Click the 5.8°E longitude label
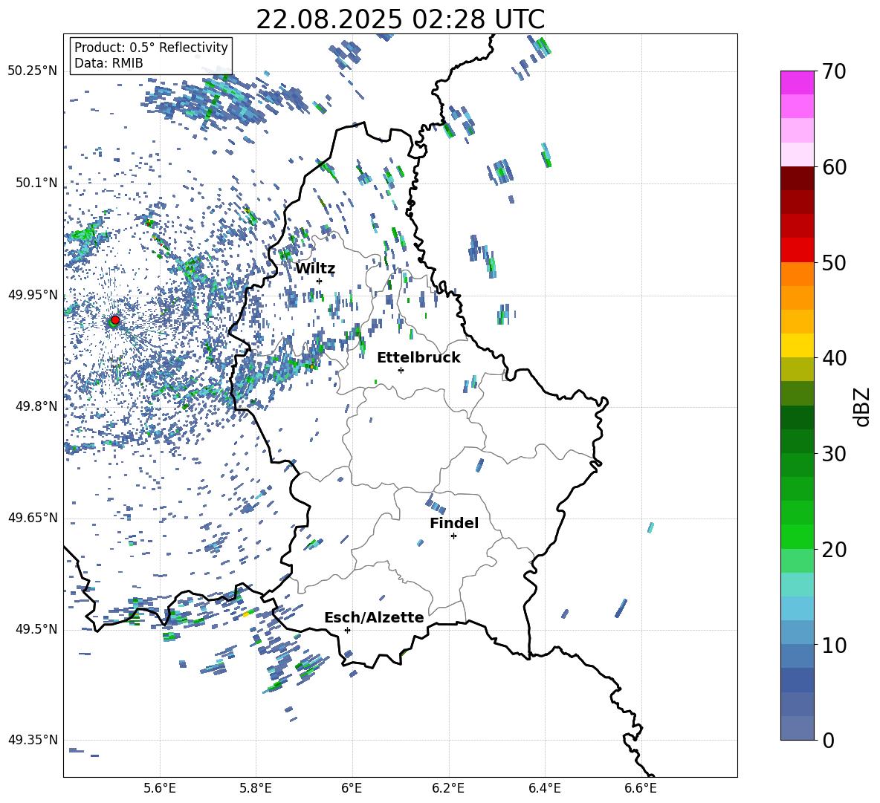The image size is (880, 803). 256,788
